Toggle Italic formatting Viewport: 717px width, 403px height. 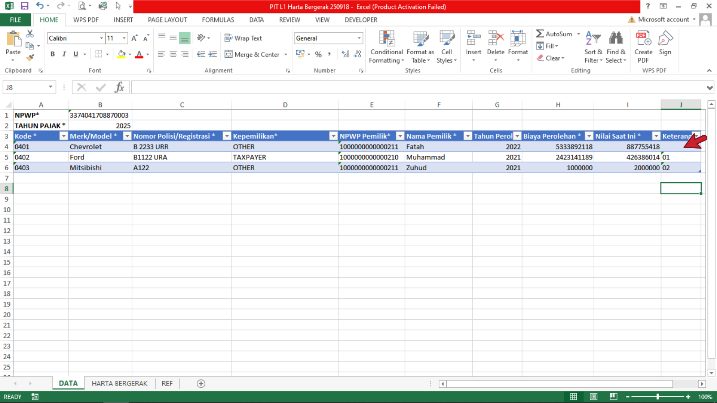[x=64, y=54]
